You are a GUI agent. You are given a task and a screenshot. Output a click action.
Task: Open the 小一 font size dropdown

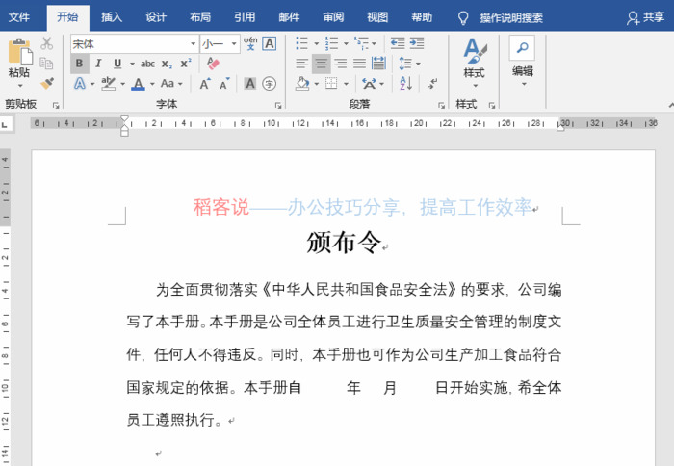click(x=234, y=43)
